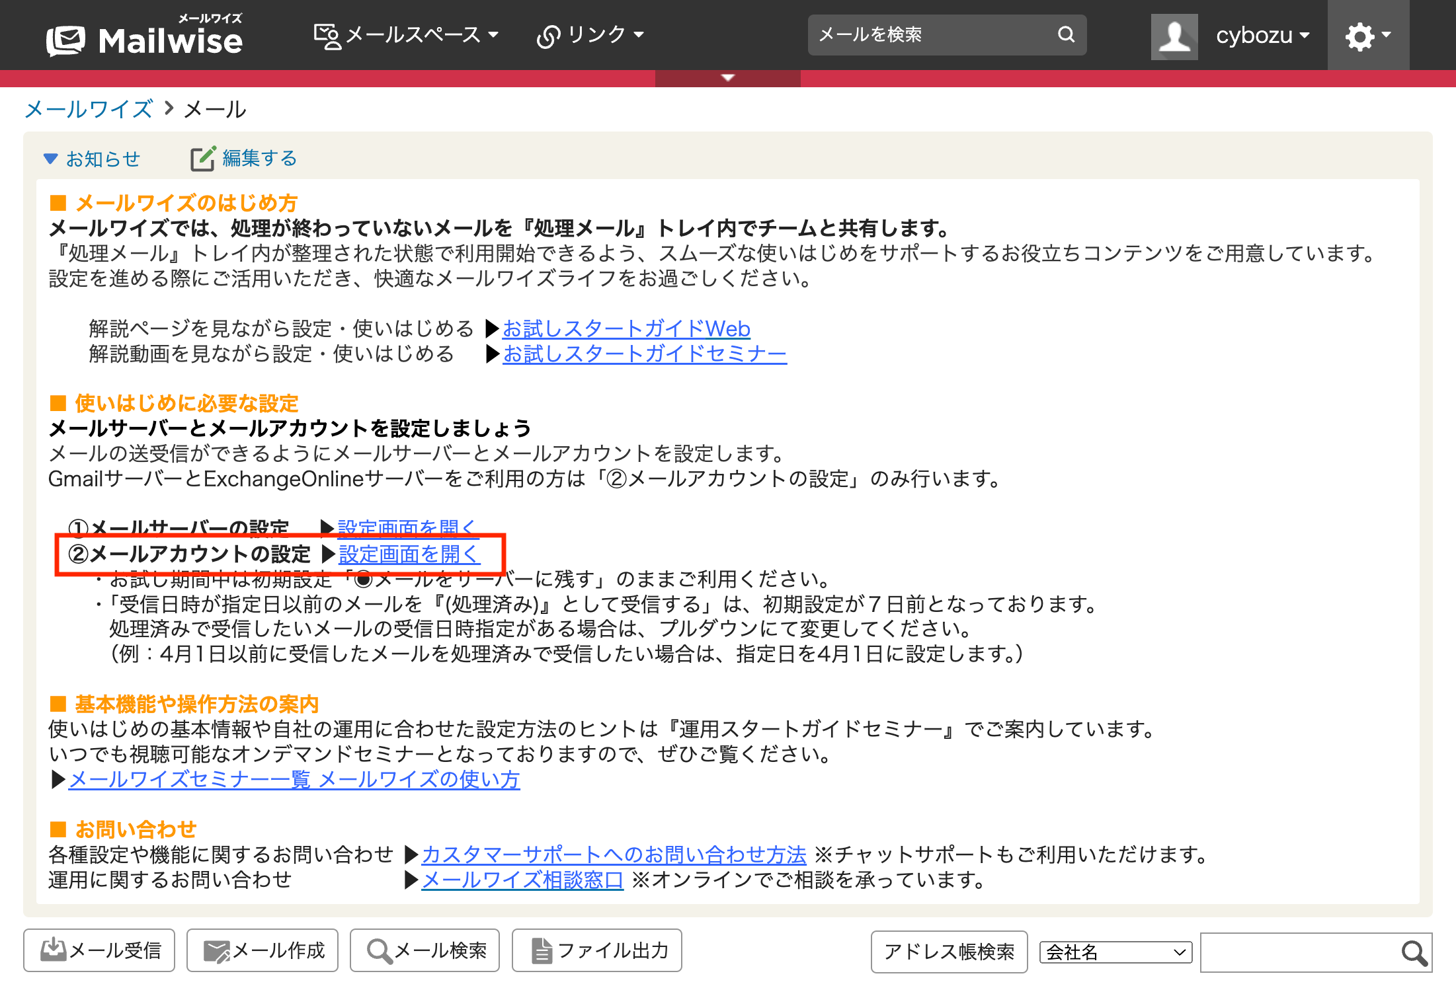This screenshot has height=986, width=1456.
Task: Click the 基本機能や操作方法の案内 heading
Action: point(196,704)
